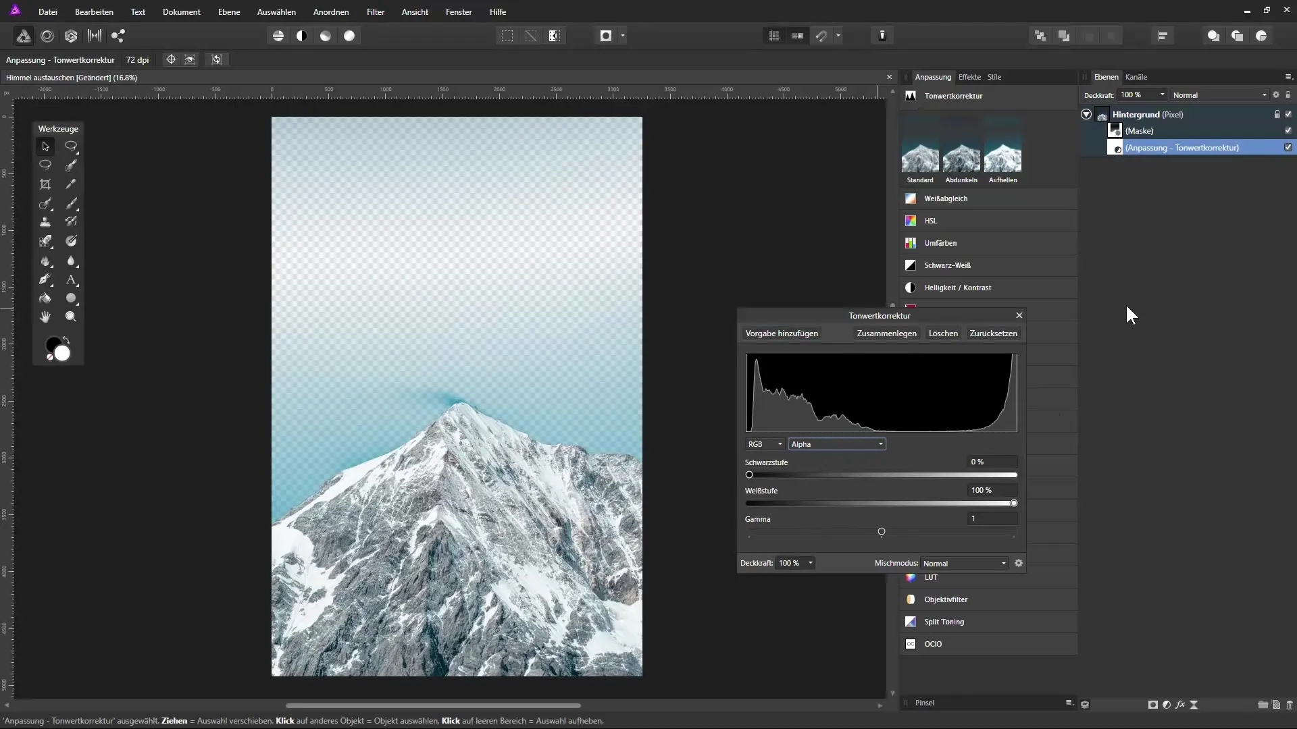1297x729 pixels.
Task: Click the Gamma slider handle
Action: (882, 532)
